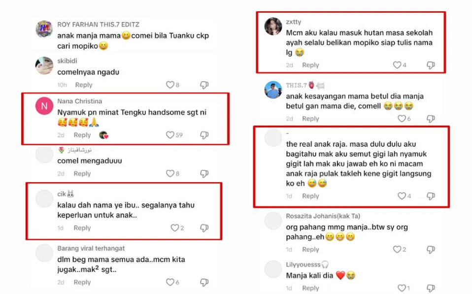Viewport: 472px width, 294px height.
Task: Like the cik comment heart icon
Action: (175, 228)
